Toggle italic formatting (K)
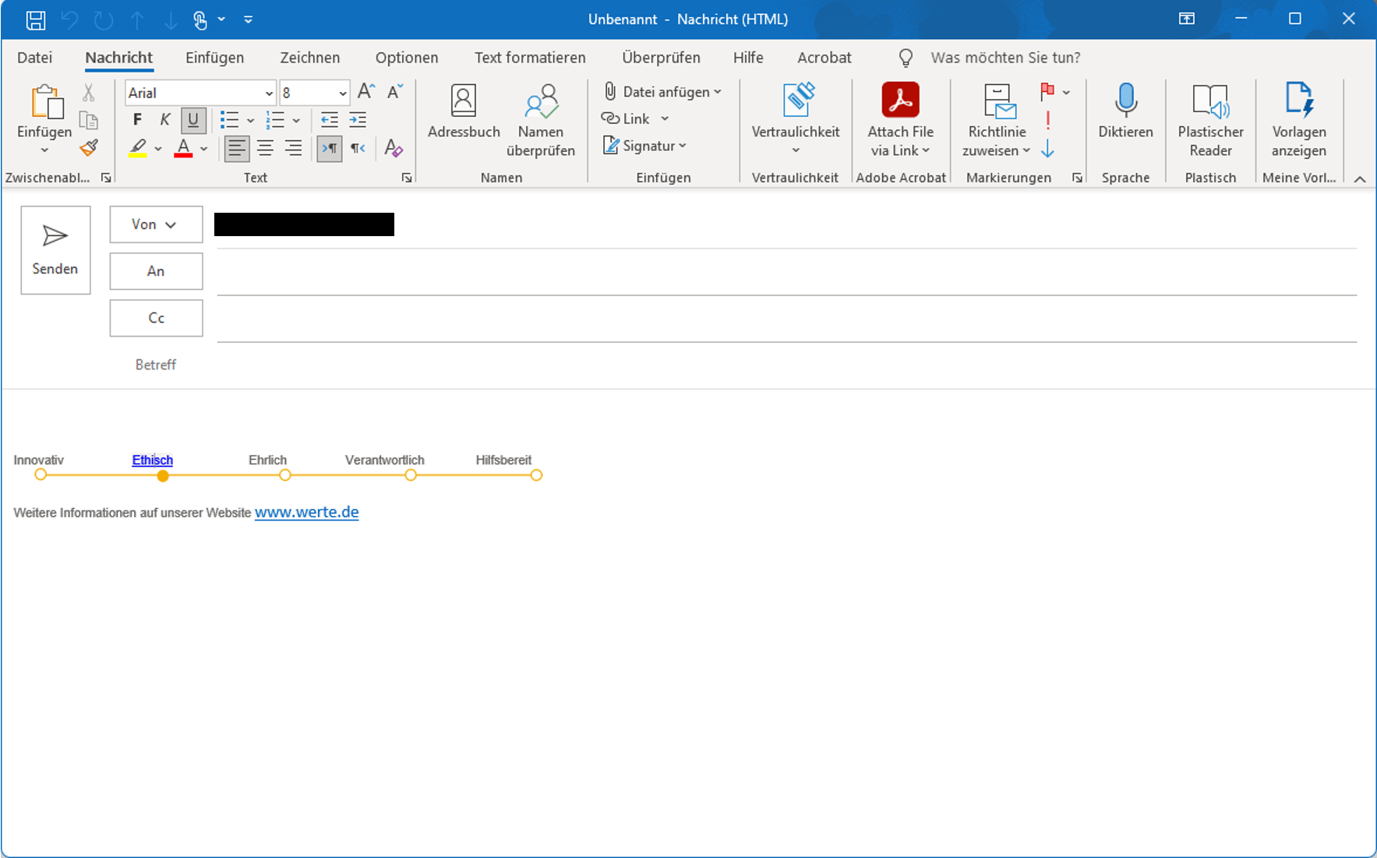 (165, 120)
